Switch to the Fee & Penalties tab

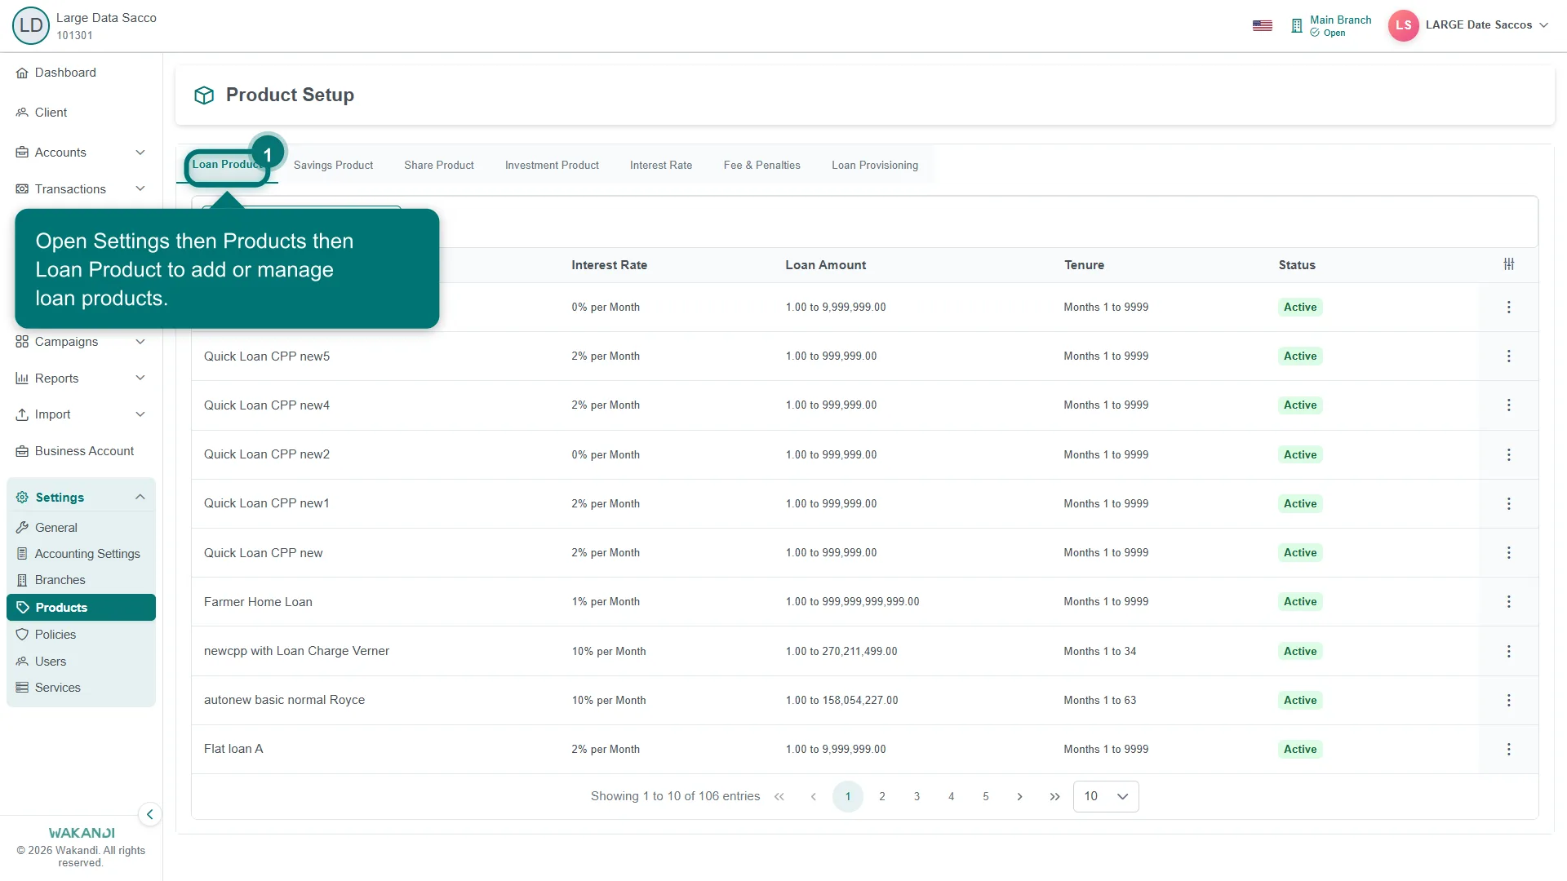tap(761, 165)
